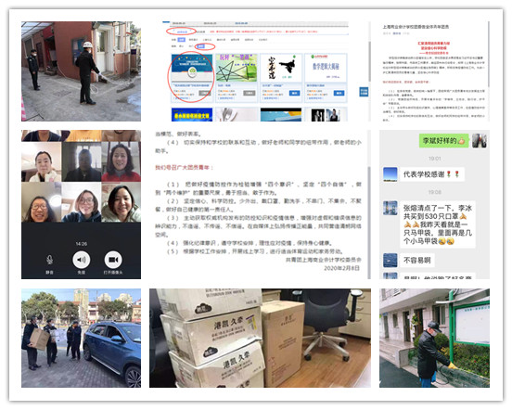Screen dimensions: 512x410
Task: Select the video tile of woman in red
Action: 121,162
